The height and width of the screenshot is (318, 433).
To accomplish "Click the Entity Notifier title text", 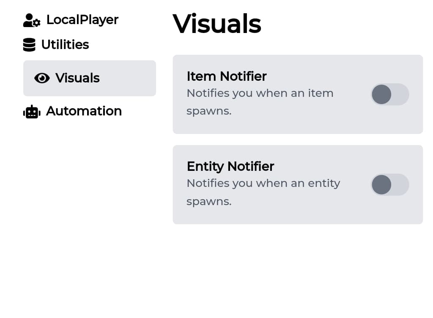I will pyautogui.click(x=230, y=166).
